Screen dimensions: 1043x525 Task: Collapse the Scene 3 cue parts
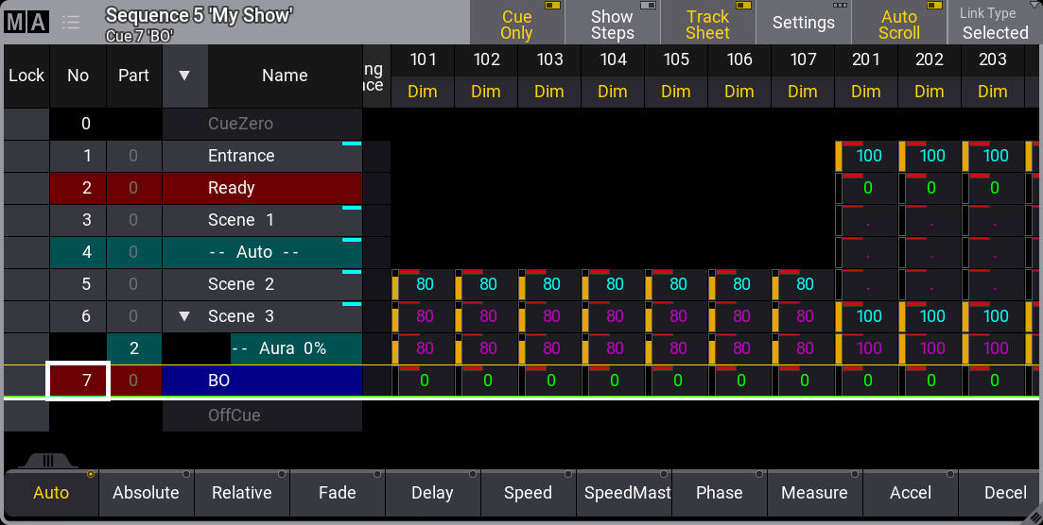click(x=185, y=316)
